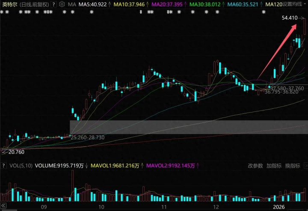Click the MA5:40.922 value
This screenshot has height=211, width=308.
pyautogui.click(x=92, y=4)
